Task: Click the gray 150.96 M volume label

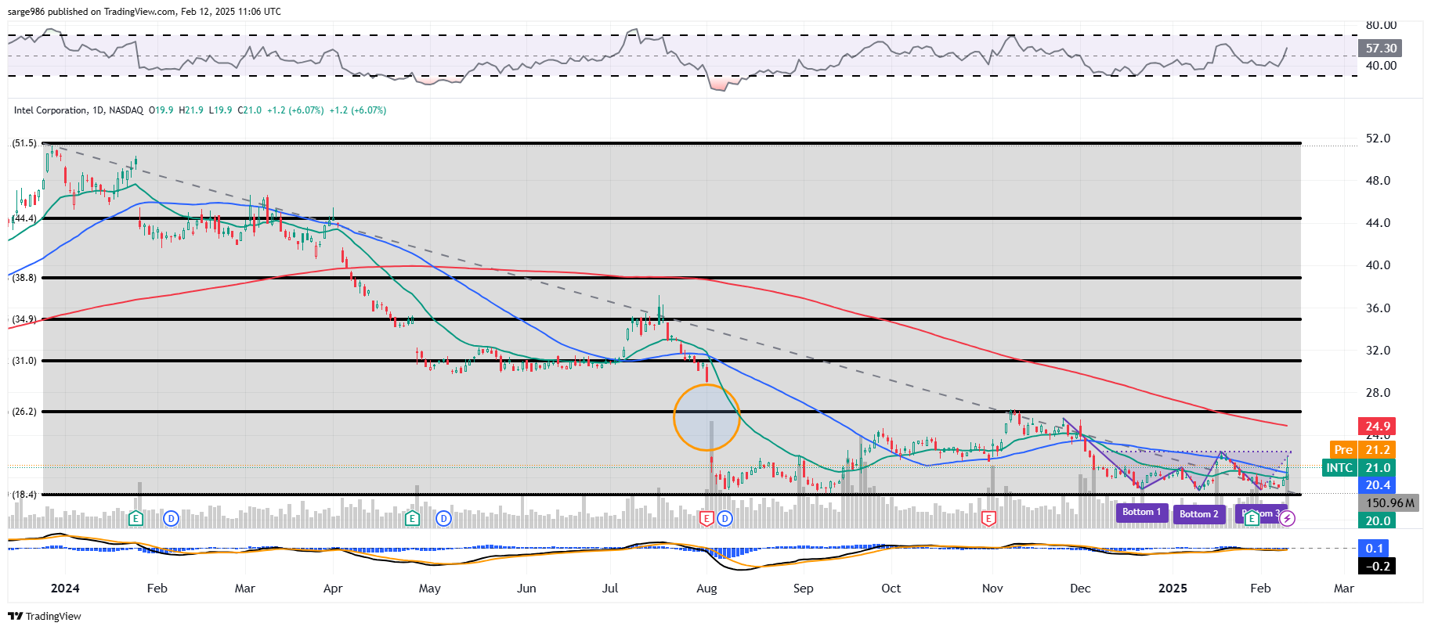Action: pos(1389,503)
